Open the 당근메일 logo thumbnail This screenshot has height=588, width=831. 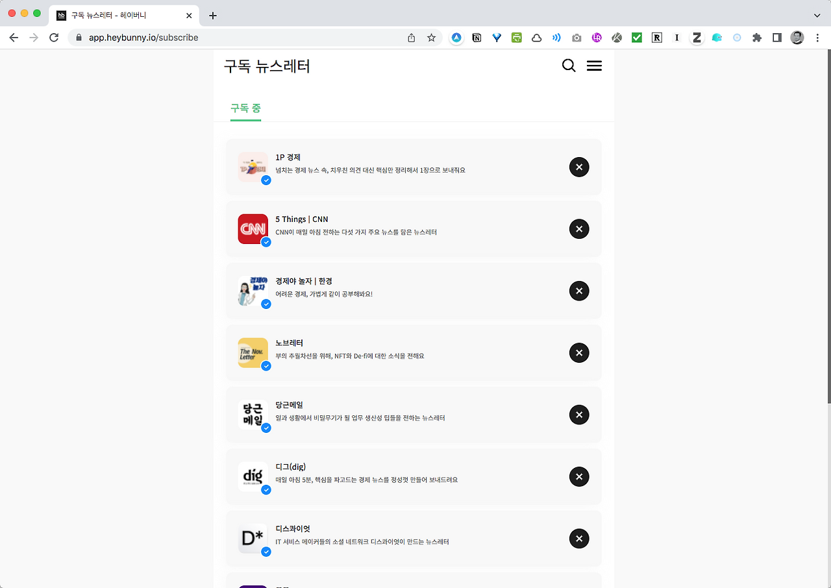point(253,415)
